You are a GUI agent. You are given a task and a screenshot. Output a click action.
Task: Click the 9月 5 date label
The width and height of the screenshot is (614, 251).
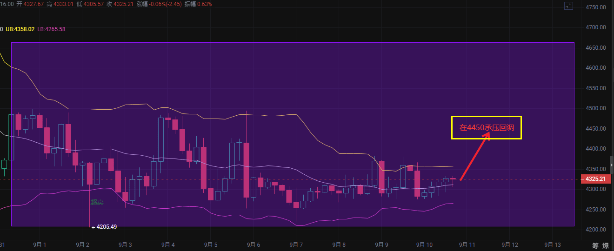click(210, 245)
